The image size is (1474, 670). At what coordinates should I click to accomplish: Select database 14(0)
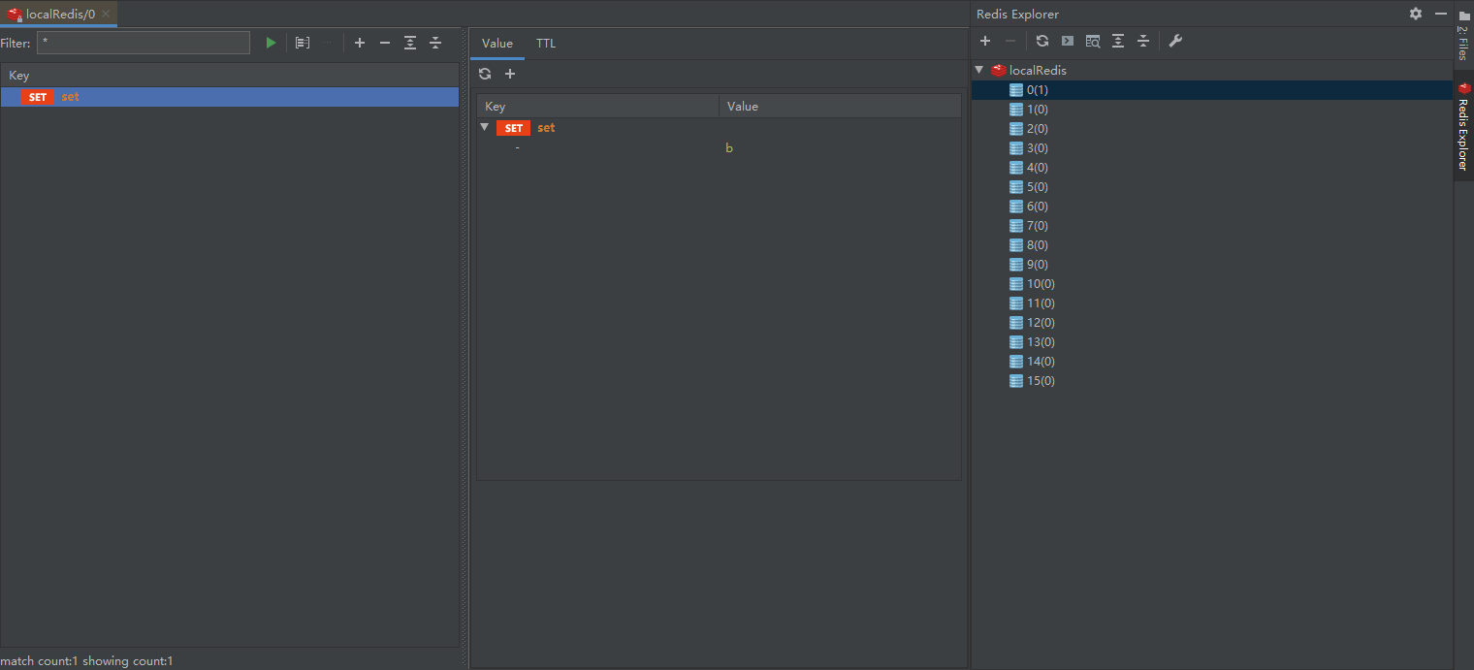click(1041, 362)
